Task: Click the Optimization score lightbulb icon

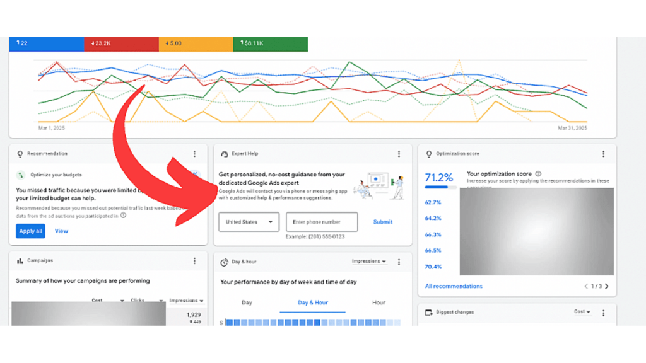Action: [430, 153]
